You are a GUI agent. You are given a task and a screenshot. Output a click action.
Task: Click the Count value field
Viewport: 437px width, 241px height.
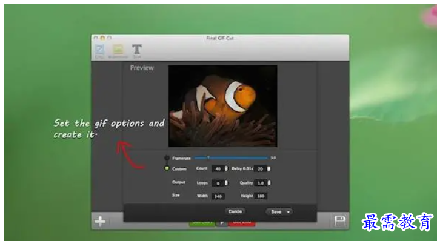coord(218,169)
